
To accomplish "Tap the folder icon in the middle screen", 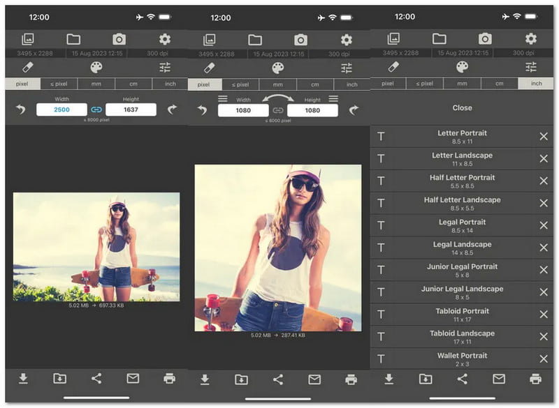I will (255, 40).
